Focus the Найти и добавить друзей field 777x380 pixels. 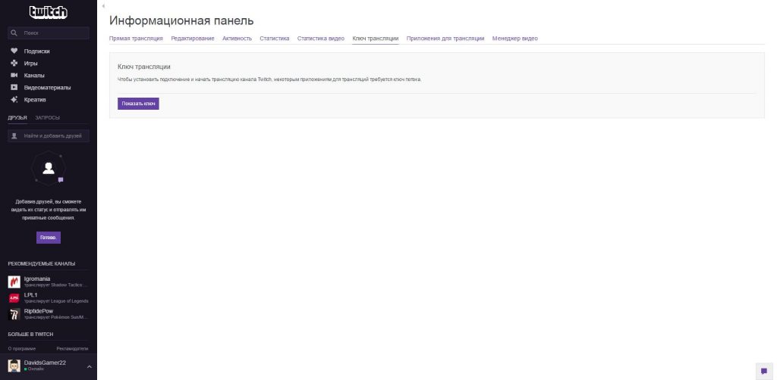pyautogui.click(x=55, y=136)
